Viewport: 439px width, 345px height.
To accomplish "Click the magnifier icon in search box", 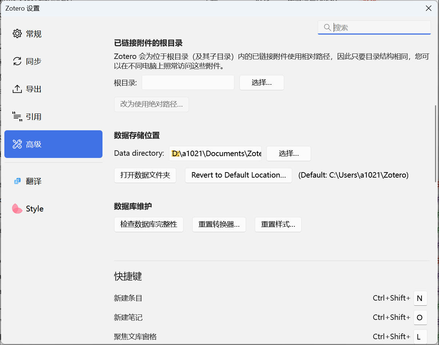I will point(327,27).
